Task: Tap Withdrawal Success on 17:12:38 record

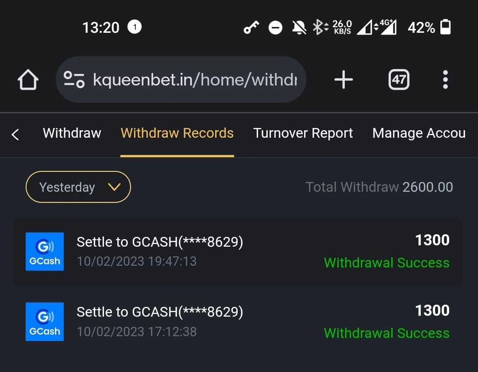Action: click(386, 333)
